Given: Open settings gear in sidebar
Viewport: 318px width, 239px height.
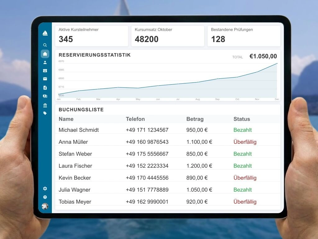Looking at the screenshot, I should click(45, 189).
